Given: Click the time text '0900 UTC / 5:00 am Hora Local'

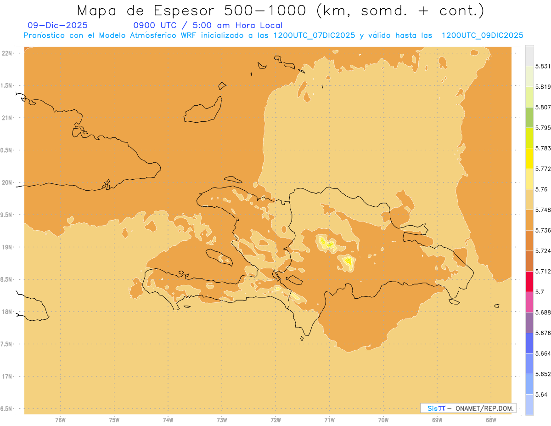Looking at the screenshot, I should (x=208, y=26).
